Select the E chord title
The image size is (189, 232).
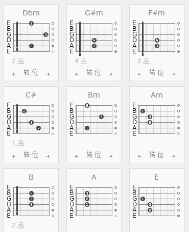pos(156,177)
